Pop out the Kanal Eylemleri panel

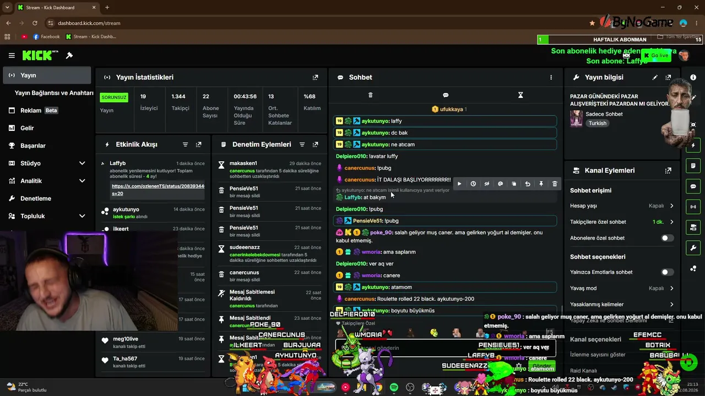(668, 170)
